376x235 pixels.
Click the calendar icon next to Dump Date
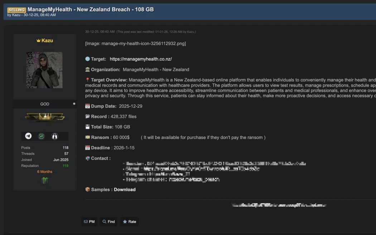87,106
